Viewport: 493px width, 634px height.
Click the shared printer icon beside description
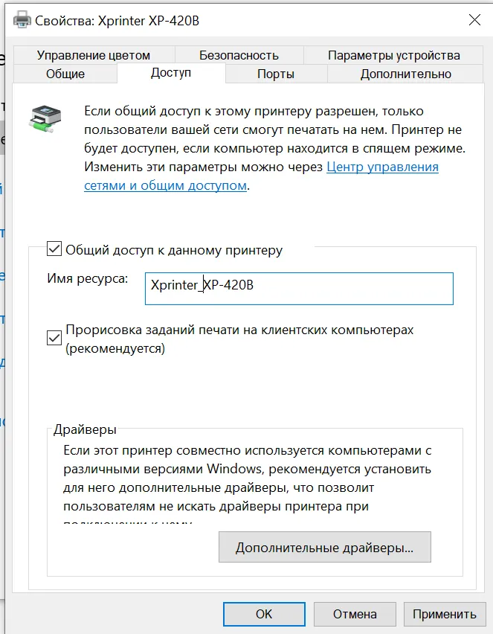45,118
